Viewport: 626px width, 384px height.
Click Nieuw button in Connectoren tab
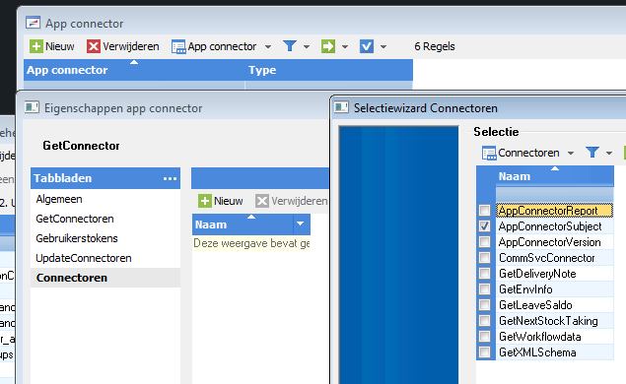point(221,201)
